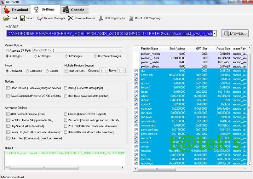Viewport: 253px width, 179px height.
Task: Select the Calibration mode radio button
Action: pyautogui.click(x=27, y=71)
